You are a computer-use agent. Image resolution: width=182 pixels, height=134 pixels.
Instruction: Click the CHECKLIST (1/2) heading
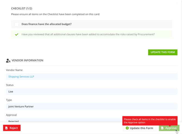[21, 8]
